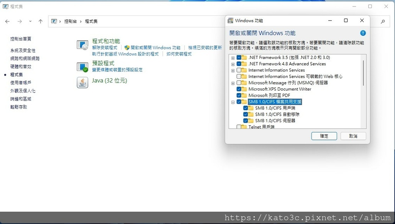
Task: Open 系統及安全性 category
Action: pyautogui.click(x=23, y=51)
